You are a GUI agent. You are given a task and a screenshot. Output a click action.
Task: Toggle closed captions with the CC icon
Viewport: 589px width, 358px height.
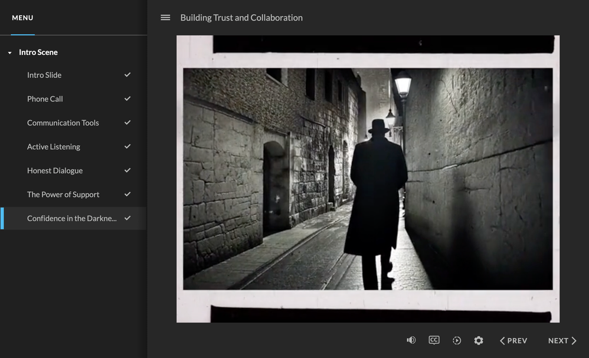pos(434,340)
